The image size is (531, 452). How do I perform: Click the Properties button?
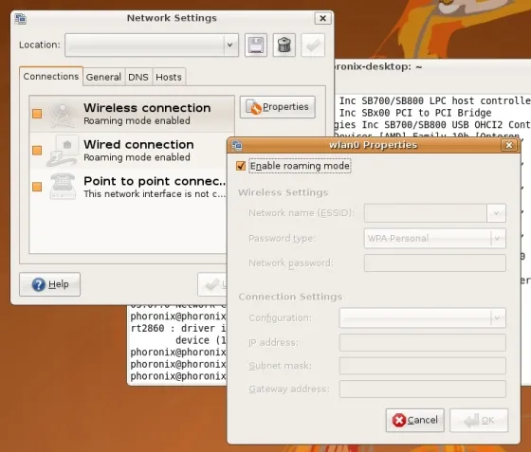[x=277, y=107]
